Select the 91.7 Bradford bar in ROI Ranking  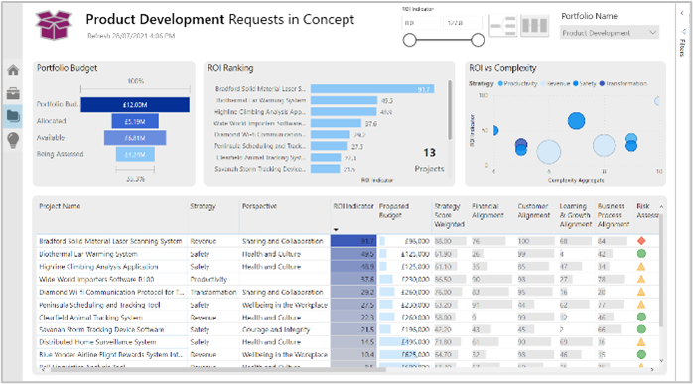pyautogui.click(x=372, y=89)
